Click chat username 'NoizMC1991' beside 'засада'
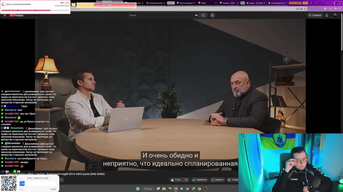Viewport: 343px width, 192px height. tap(12, 162)
